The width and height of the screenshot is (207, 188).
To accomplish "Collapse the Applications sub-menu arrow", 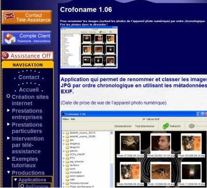I will point(15,180).
